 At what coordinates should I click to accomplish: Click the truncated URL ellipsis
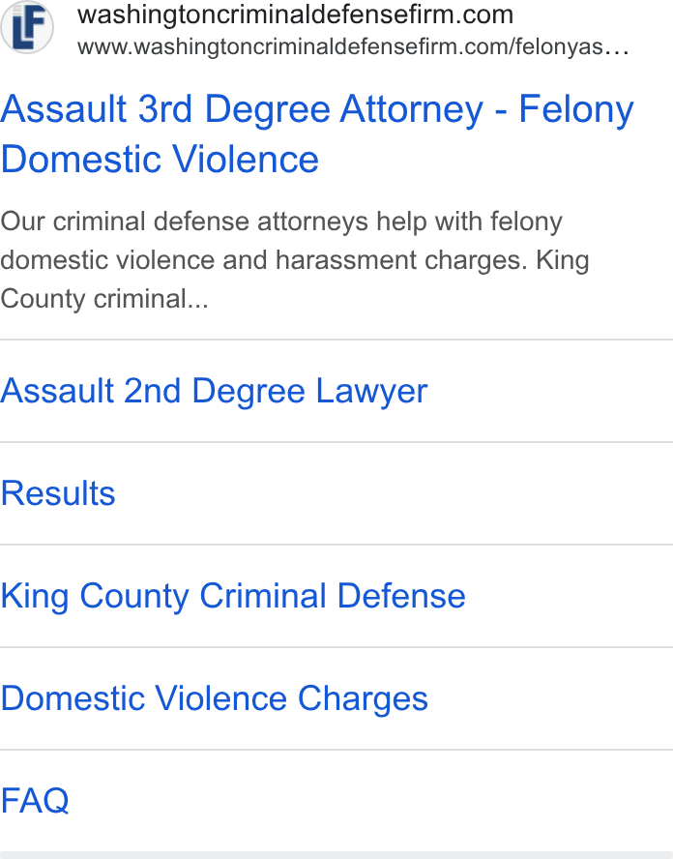[617, 48]
